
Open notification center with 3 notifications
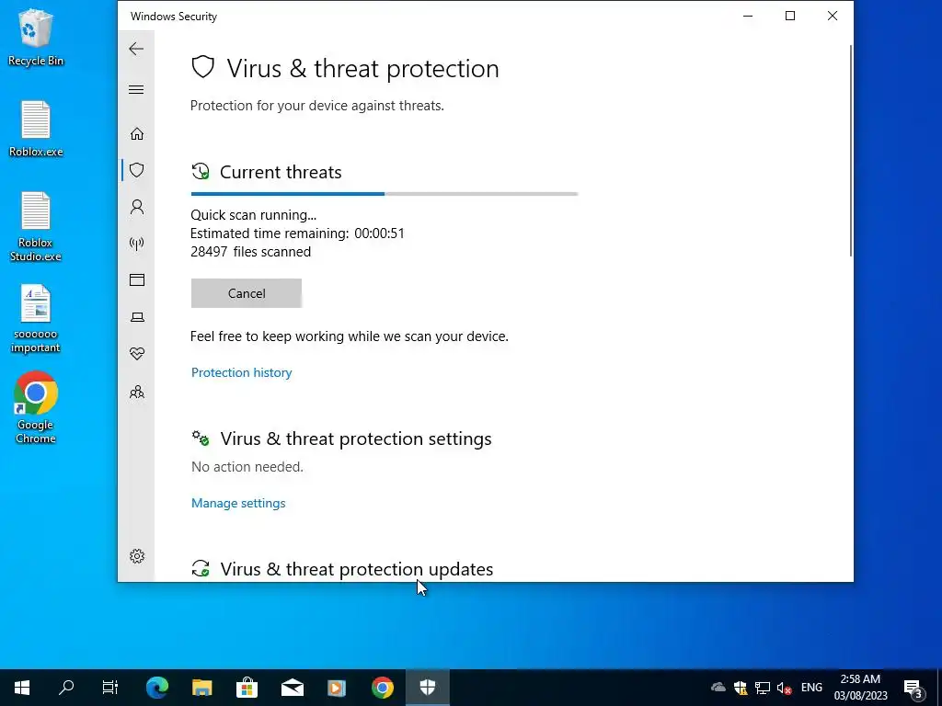[913, 688]
